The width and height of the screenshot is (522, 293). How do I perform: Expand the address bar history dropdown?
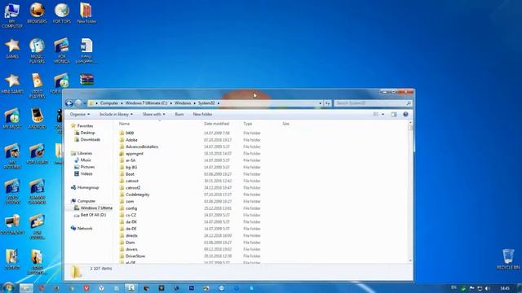coord(321,103)
